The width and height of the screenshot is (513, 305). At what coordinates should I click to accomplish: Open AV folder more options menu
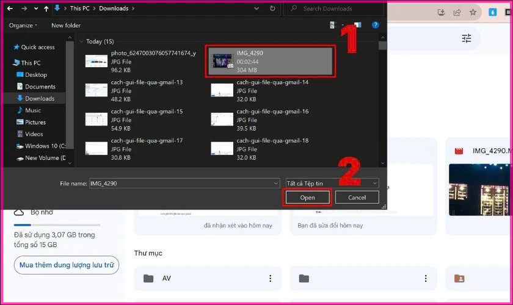pyautogui.click(x=270, y=278)
